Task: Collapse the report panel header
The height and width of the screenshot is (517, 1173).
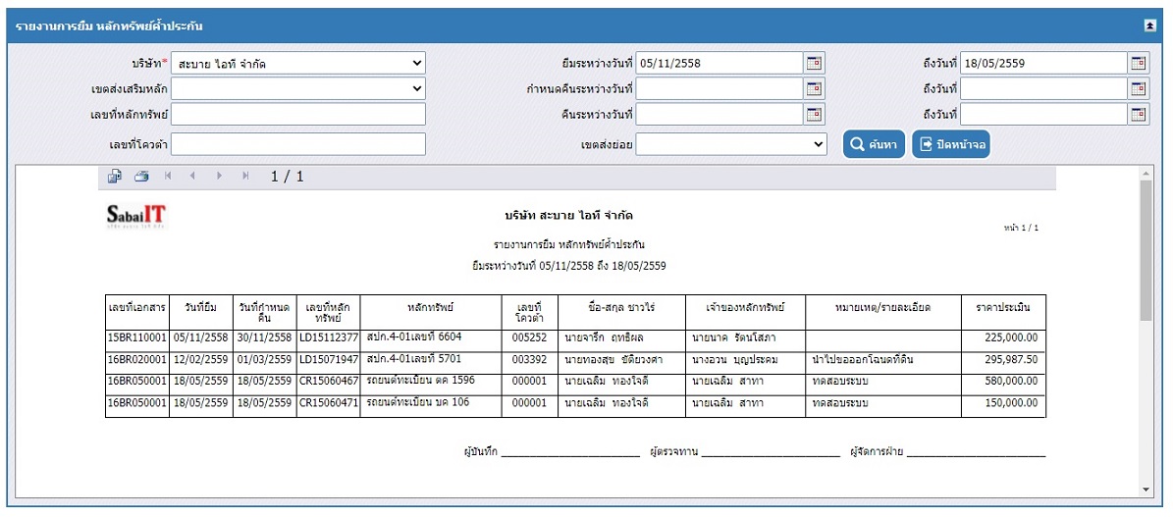Action: (x=1150, y=26)
